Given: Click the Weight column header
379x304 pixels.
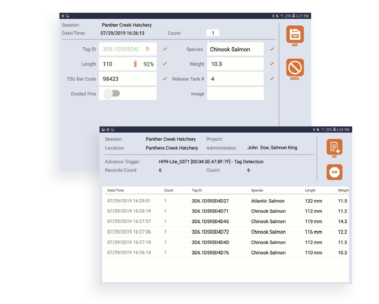Looking at the screenshot, I should coord(343,191).
